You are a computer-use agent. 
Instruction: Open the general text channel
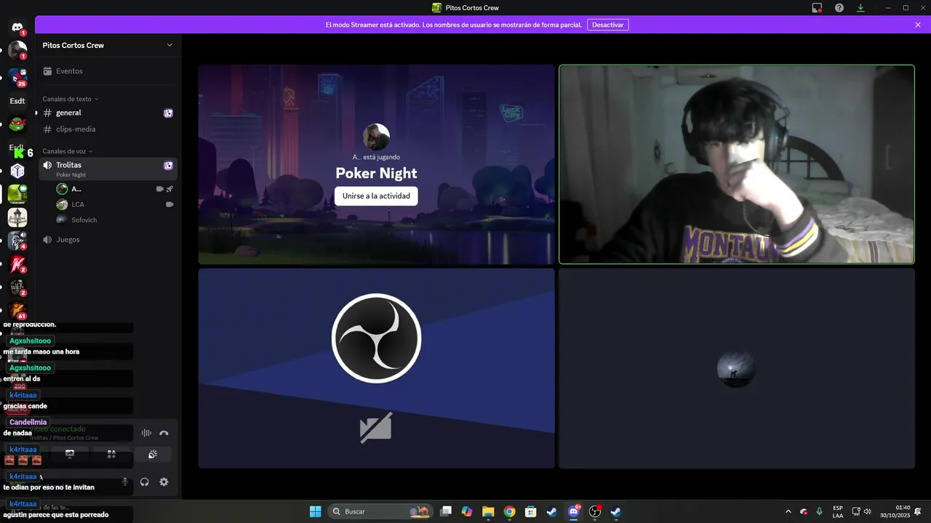pos(108,113)
